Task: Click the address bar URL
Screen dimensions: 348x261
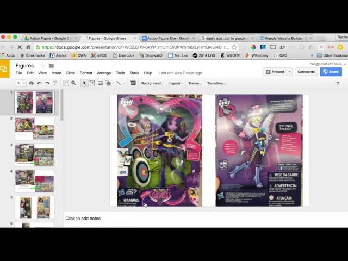Action: click(135, 47)
